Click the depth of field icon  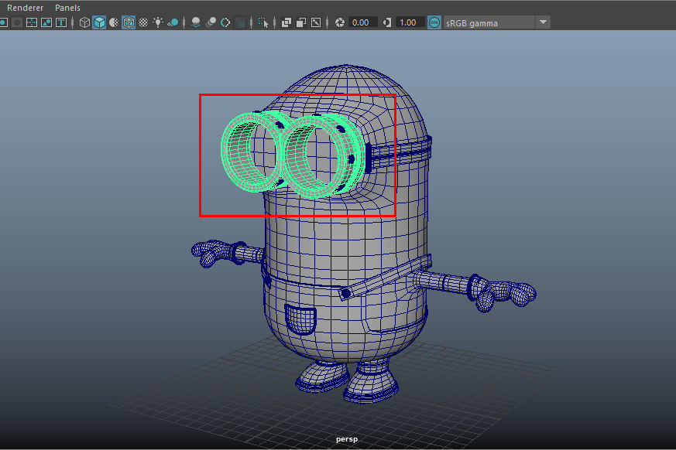click(x=241, y=22)
